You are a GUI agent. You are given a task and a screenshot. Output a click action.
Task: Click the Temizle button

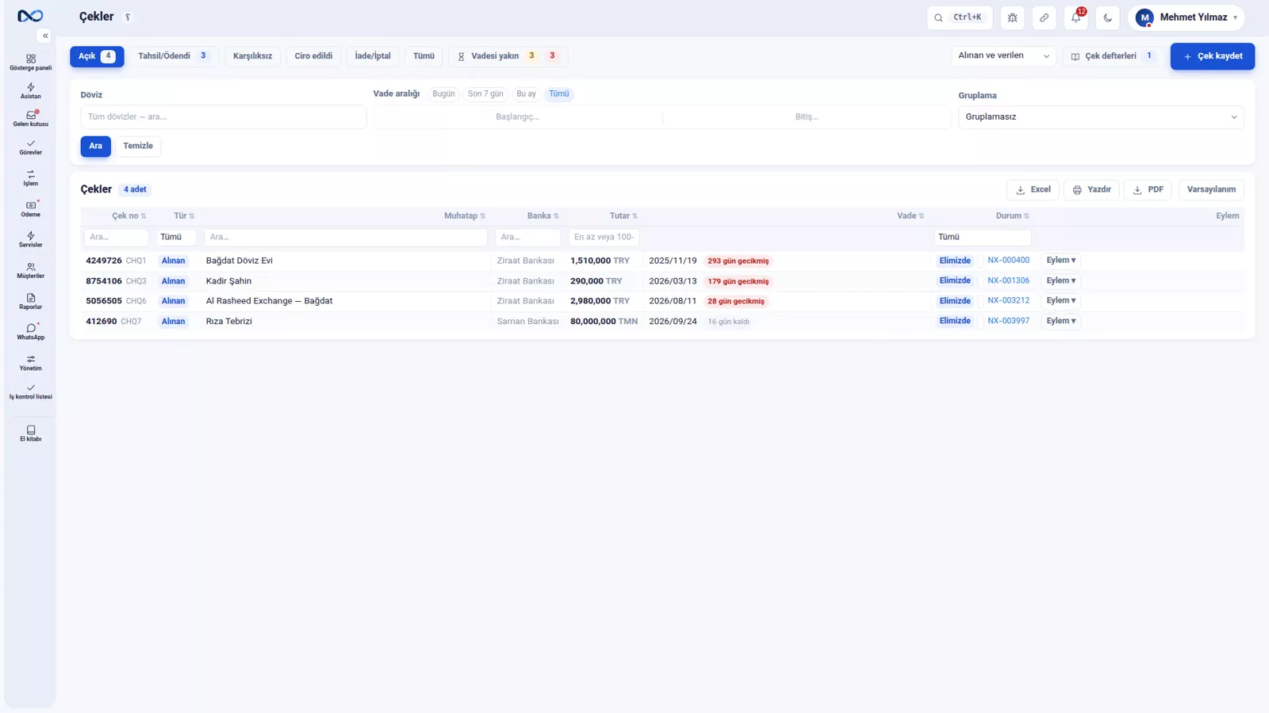coord(138,146)
